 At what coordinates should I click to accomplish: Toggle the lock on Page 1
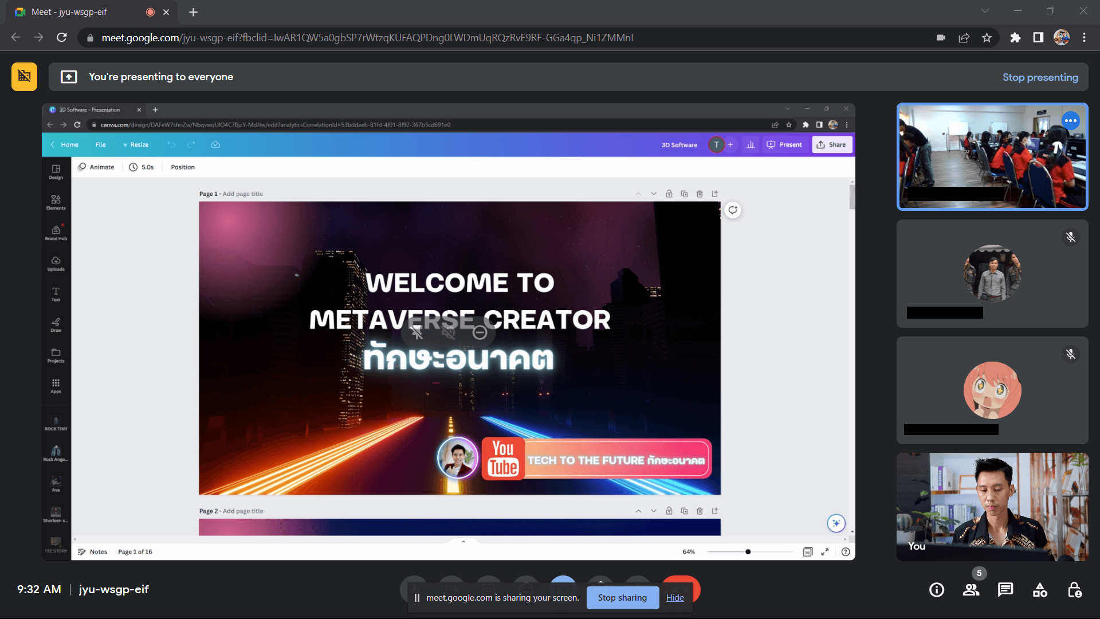[x=669, y=194]
